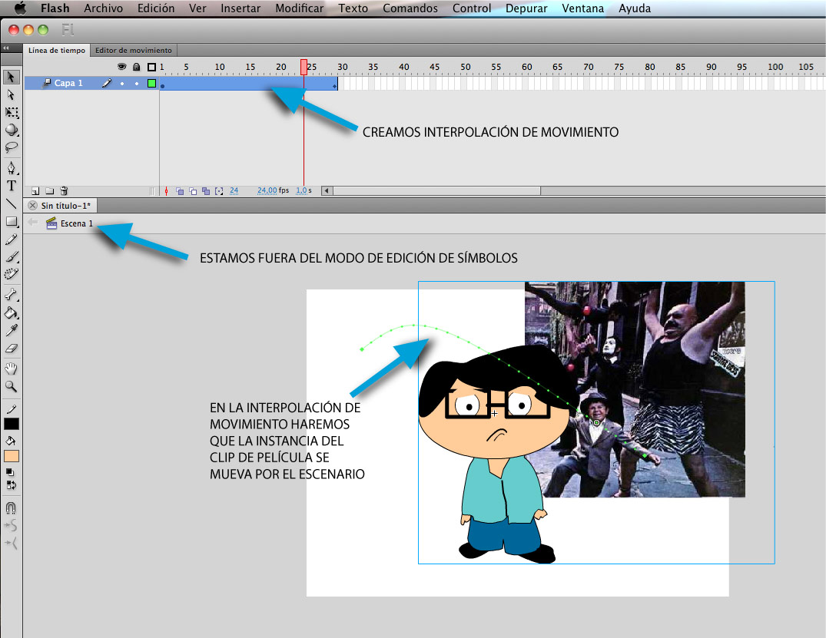Click the current frame number 24
The width and height of the screenshot is (826, 638).
(x=234, y=190)
